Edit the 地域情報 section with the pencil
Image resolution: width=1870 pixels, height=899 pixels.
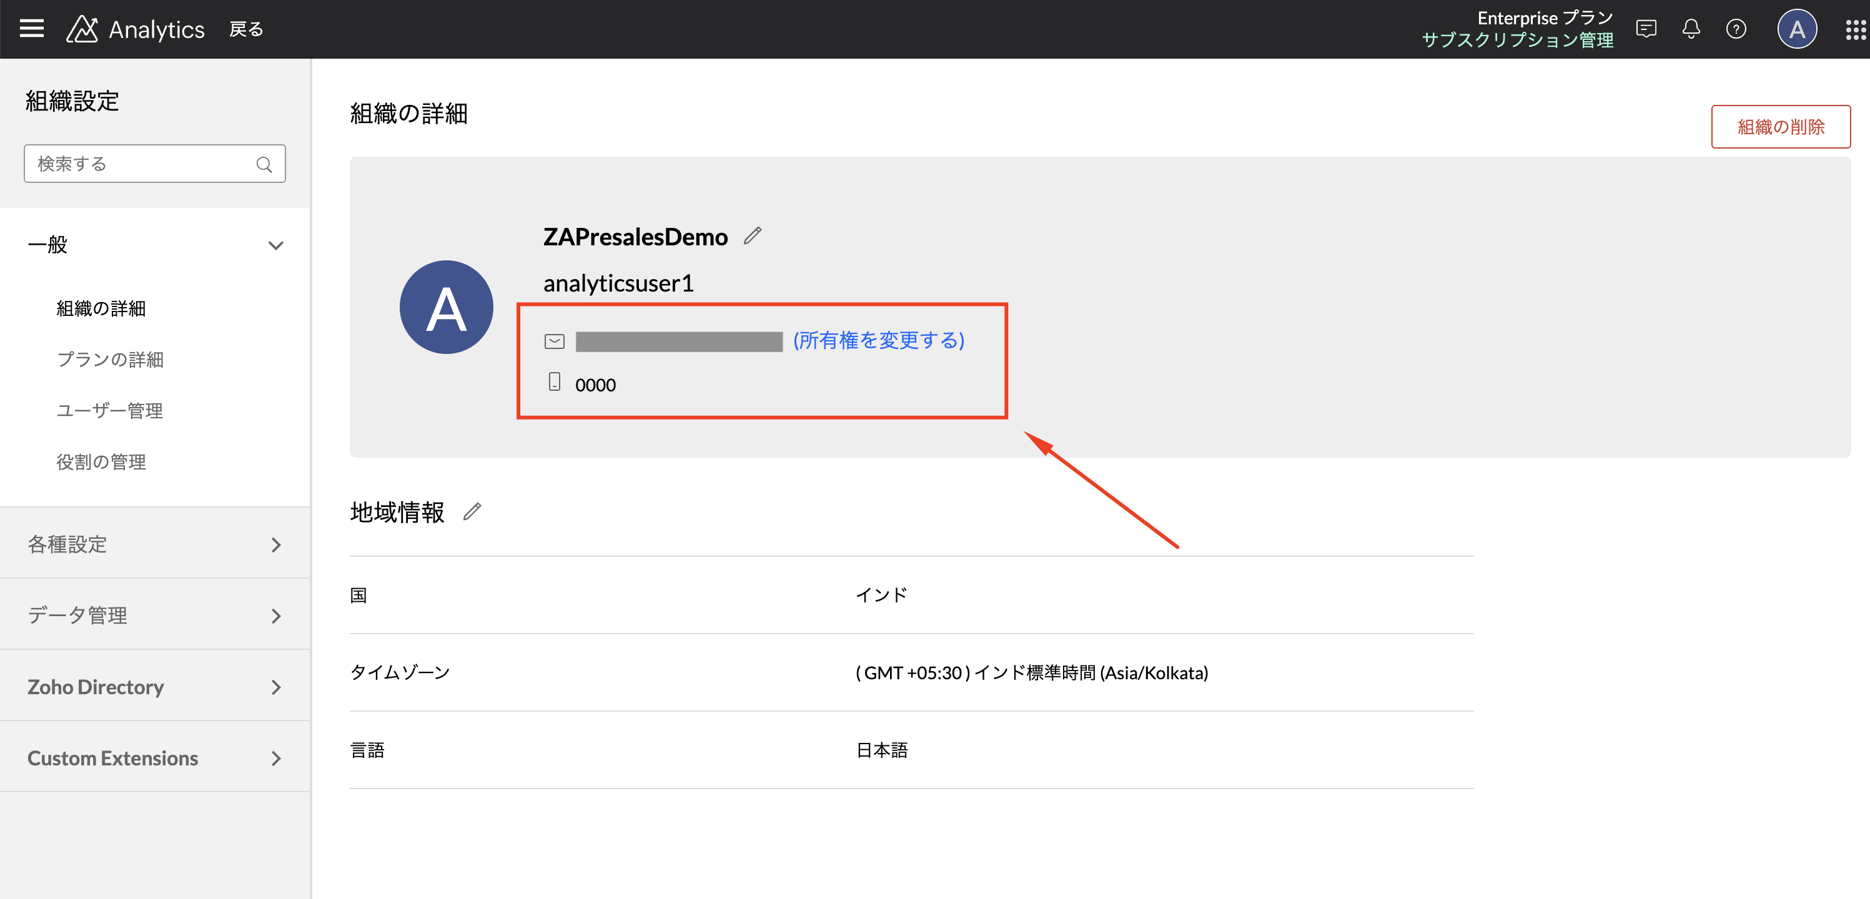[x=472, y=513]
